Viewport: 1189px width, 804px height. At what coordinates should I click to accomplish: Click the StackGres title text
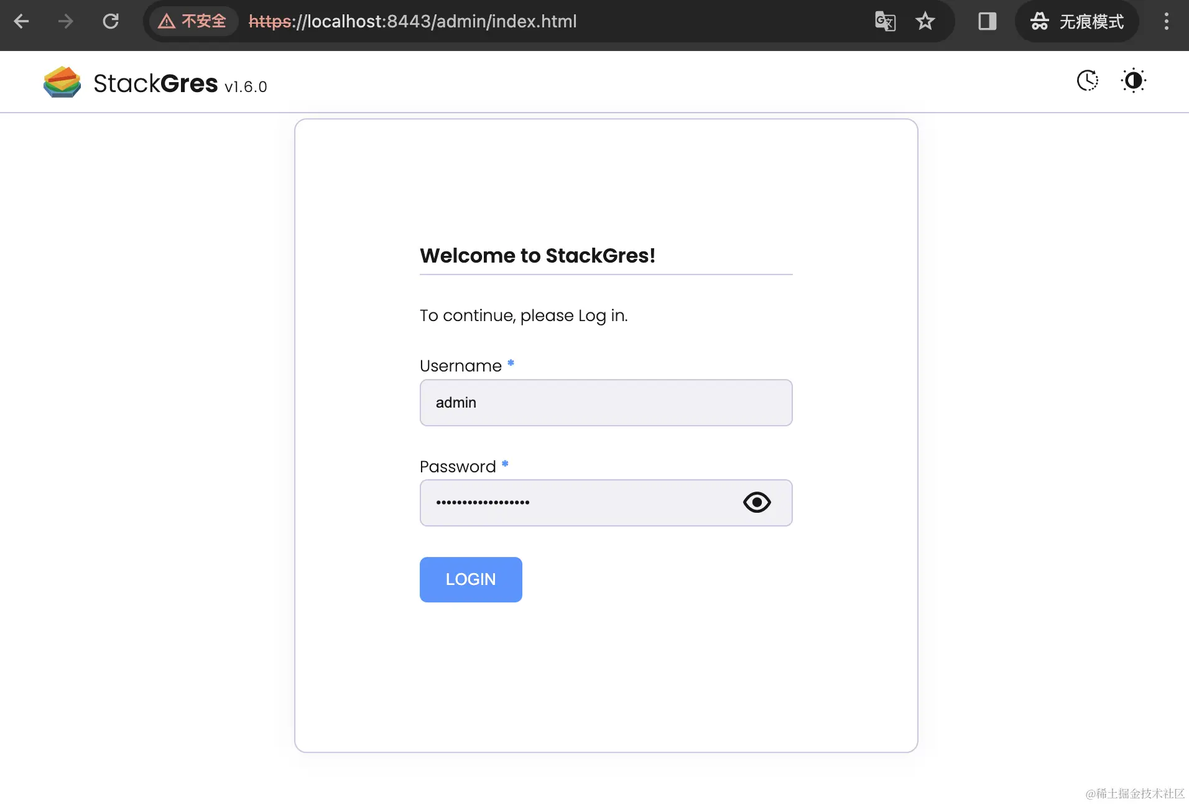point(155,83)
